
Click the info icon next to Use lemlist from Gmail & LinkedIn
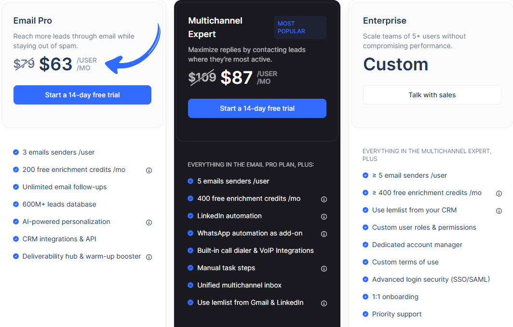324,303
